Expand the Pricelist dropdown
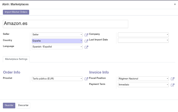 81,79
